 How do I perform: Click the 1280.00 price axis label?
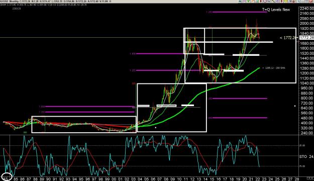tap(307, 68)
